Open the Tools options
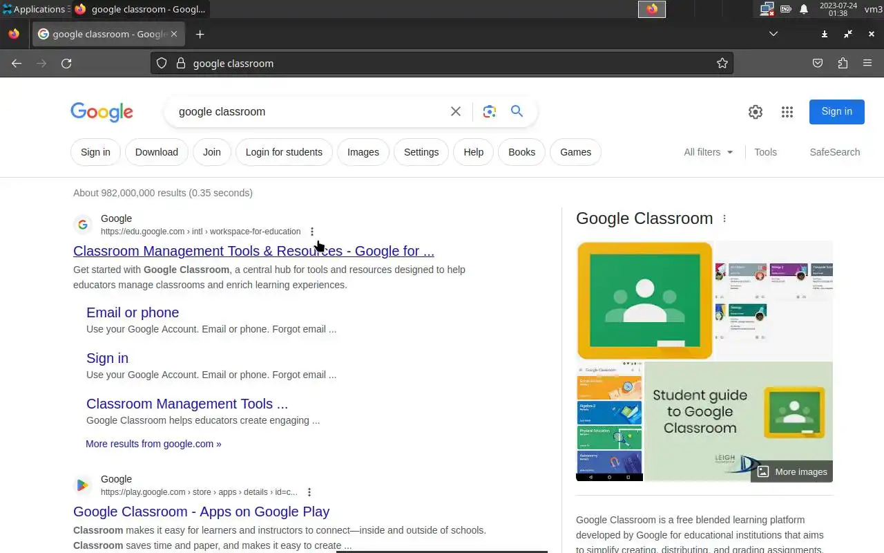The width and height of the screenshot is (884, 553). point(765,152)
